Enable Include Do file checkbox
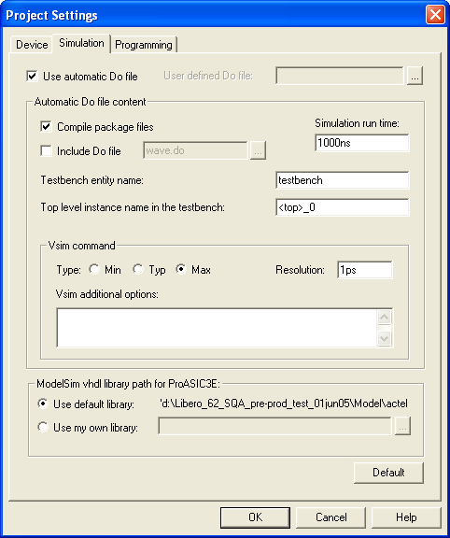The image size is (450, 538). click(46, 150)
